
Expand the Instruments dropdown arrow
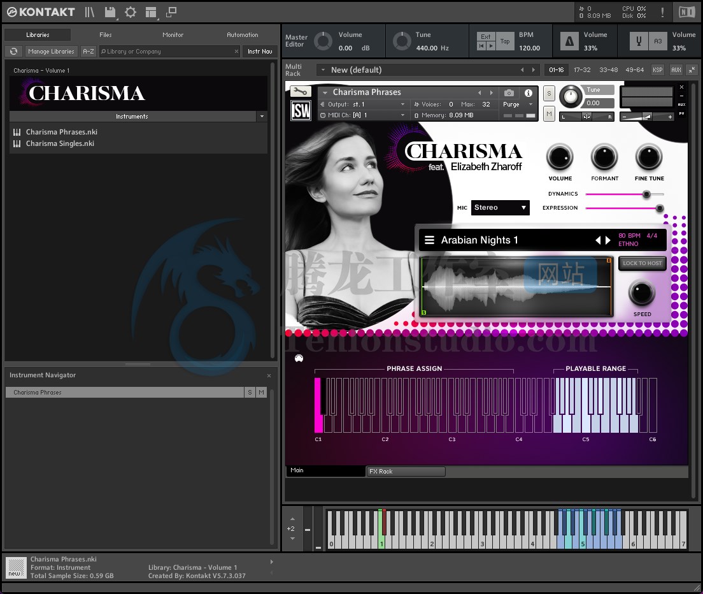(262, 116)
